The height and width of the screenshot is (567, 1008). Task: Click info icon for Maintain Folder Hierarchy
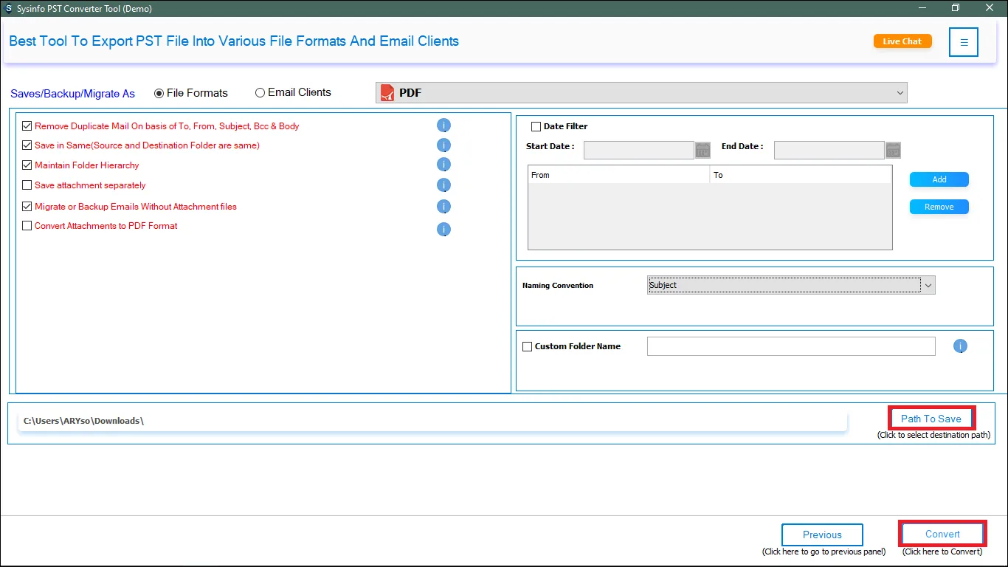[x=443, y=165]
